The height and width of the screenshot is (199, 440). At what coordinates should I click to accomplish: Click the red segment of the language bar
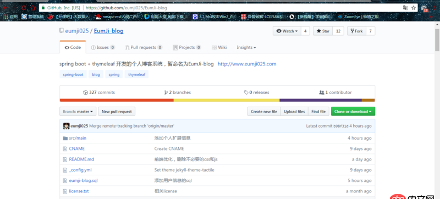(117, 100)
